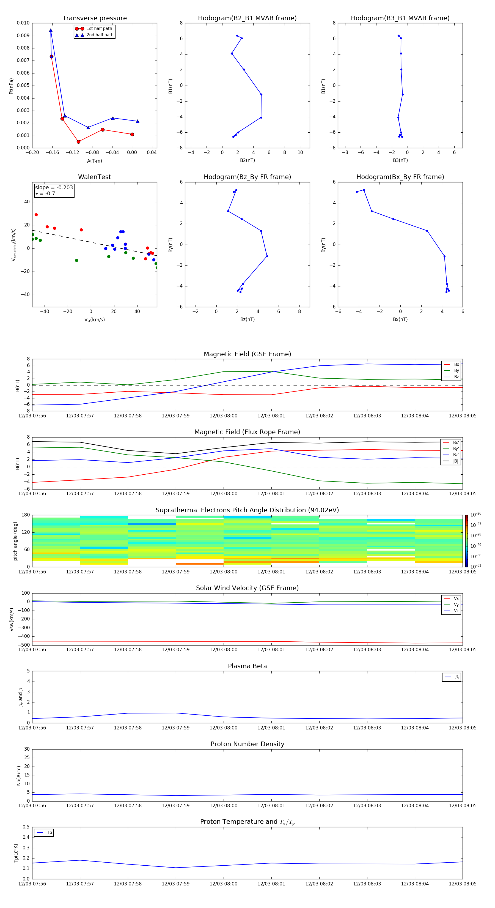This screenshot has height=908, width=495.
Task: Click the 'Proton Number Density' title
Action: click(247, 744)
